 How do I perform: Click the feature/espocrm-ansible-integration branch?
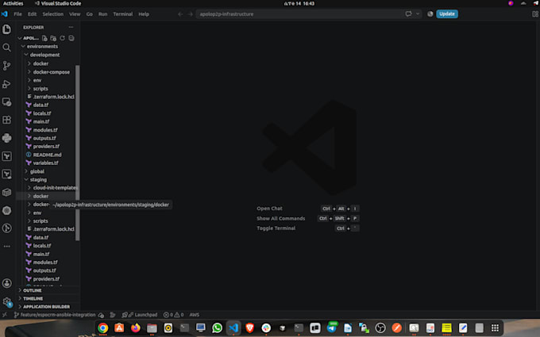55,315
